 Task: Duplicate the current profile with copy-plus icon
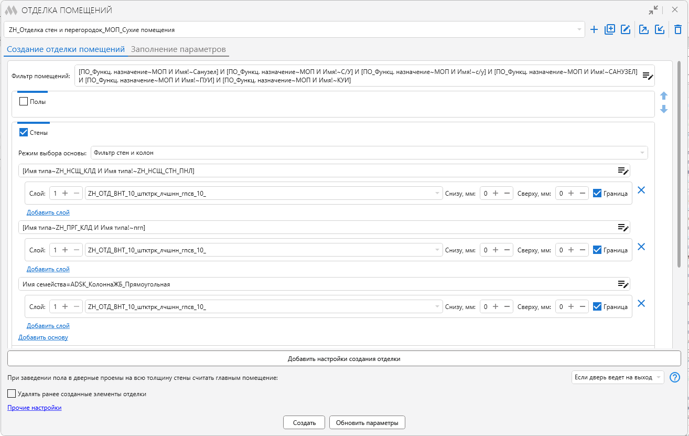coord(610,29)
